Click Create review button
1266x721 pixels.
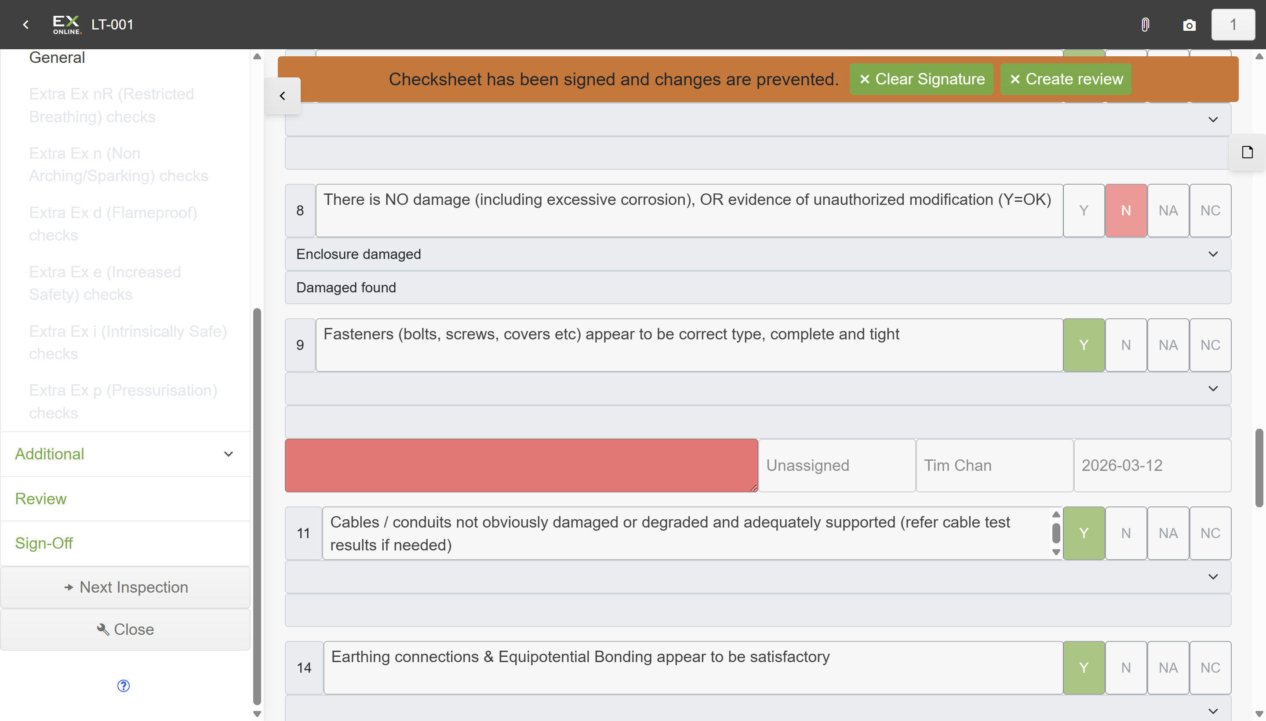point(1066,79)
